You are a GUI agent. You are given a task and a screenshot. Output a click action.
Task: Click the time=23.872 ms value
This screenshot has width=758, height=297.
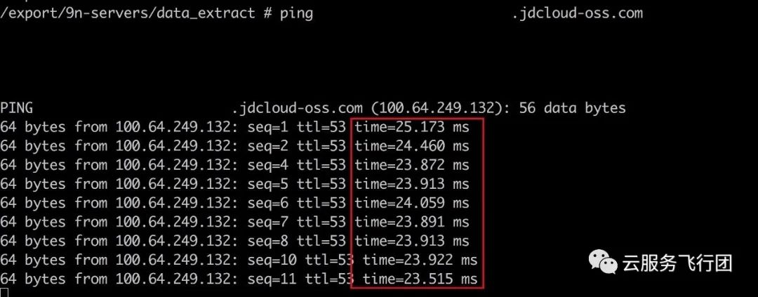(412, 165)
